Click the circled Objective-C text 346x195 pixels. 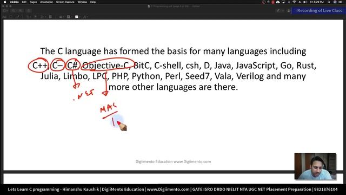point(105,66)
